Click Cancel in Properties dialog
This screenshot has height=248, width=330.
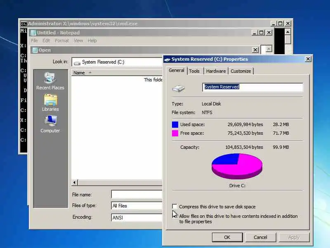(260, 237)
